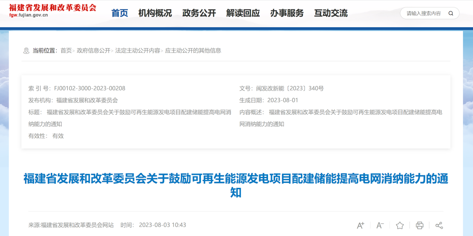The height and width of the screenshot is (236, 473).
Task: Print the notice using the printer icon
Action: [420, 225]
